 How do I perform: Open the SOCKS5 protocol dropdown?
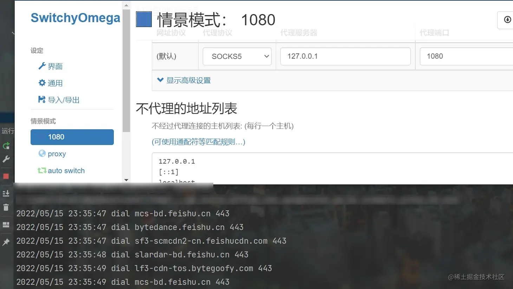click(237, 56)
